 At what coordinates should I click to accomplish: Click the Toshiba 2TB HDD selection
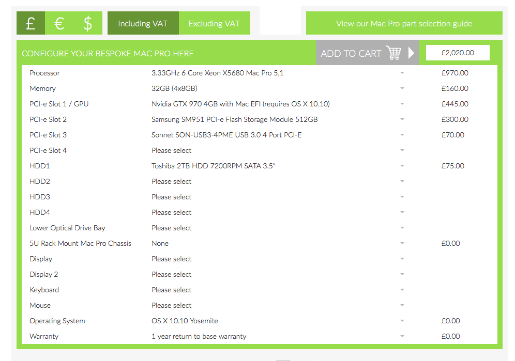(214, 166)
